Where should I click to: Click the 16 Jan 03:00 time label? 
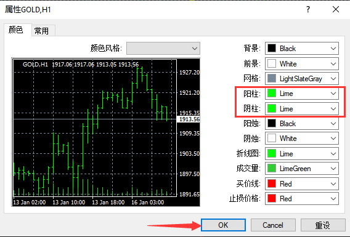[x=147, y=202]
